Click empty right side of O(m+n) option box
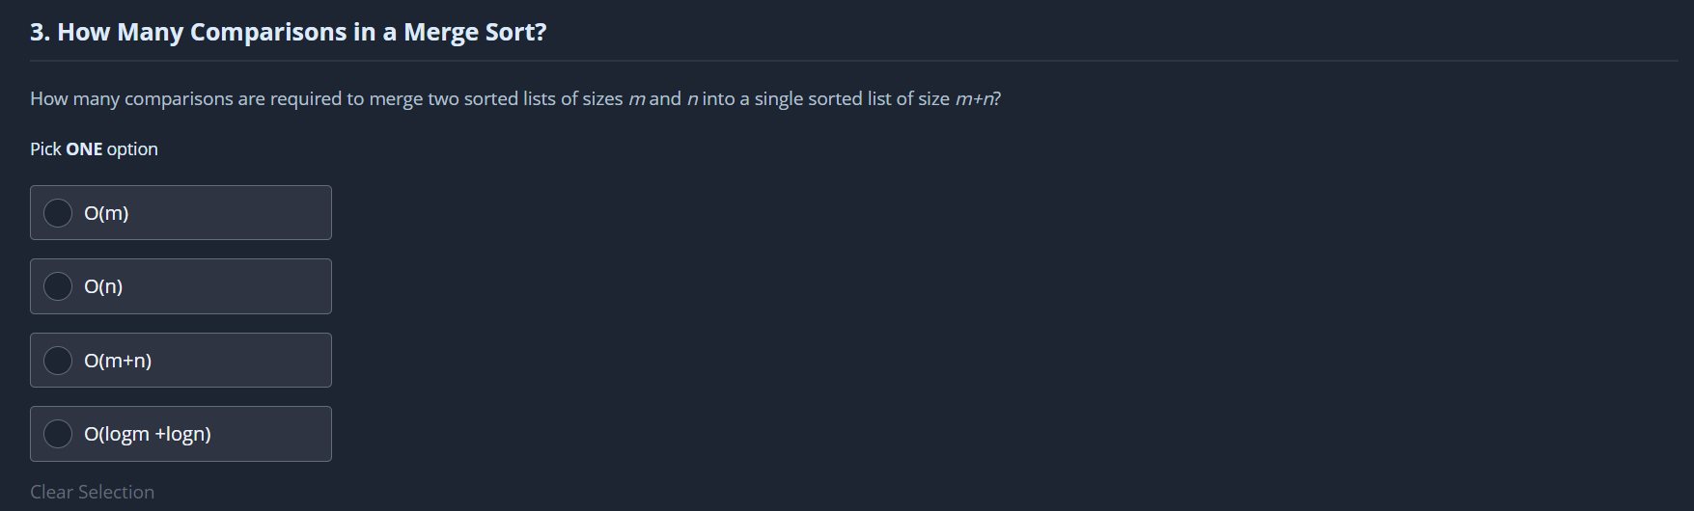The image size is (1694, 511). point(270,361)
